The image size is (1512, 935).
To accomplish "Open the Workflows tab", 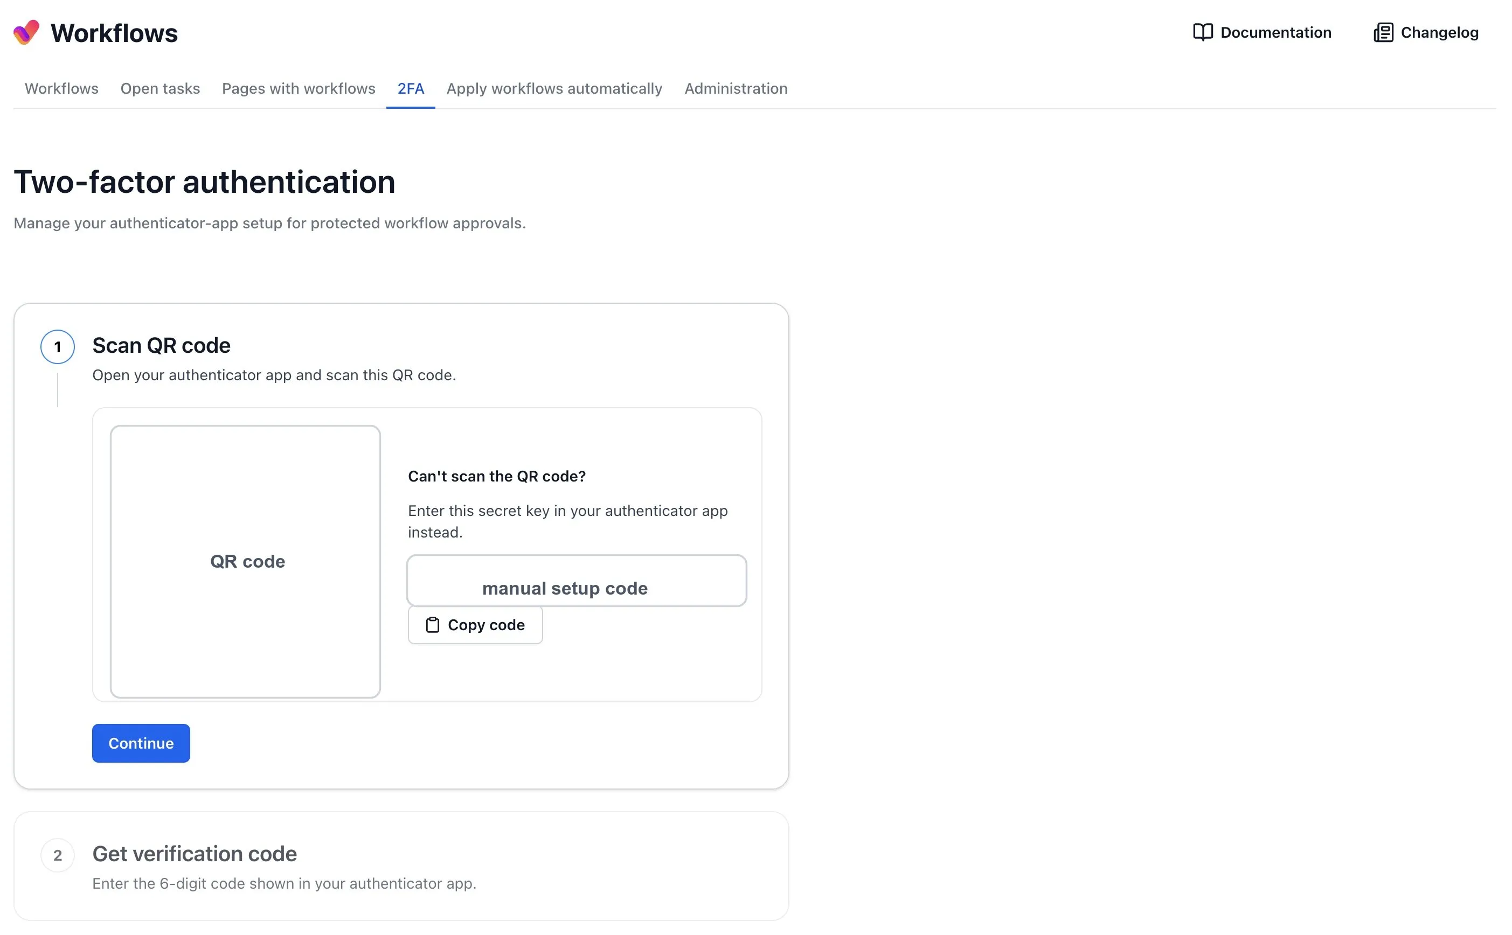I will [61, 88].
